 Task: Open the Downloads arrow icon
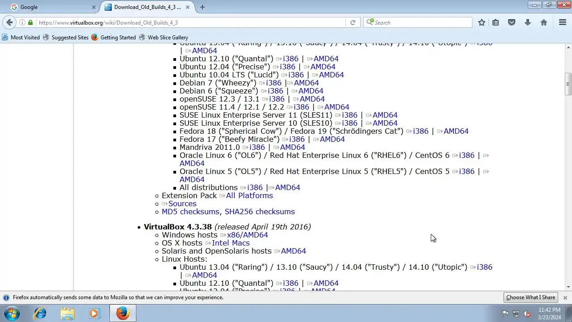coord(528,22)
